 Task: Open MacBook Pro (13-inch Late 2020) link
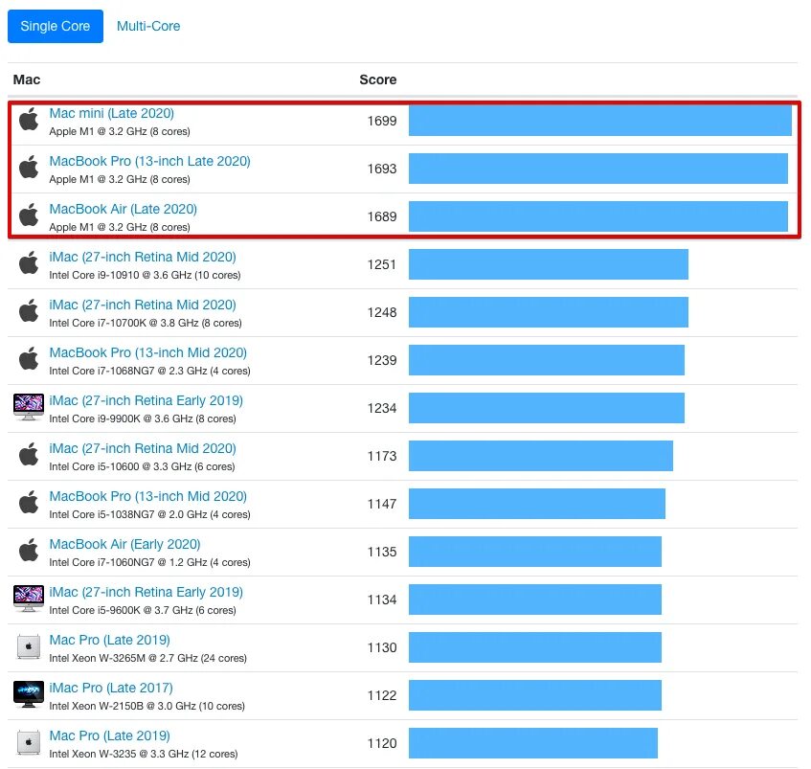pyautogui.click(x=150, y=161)
